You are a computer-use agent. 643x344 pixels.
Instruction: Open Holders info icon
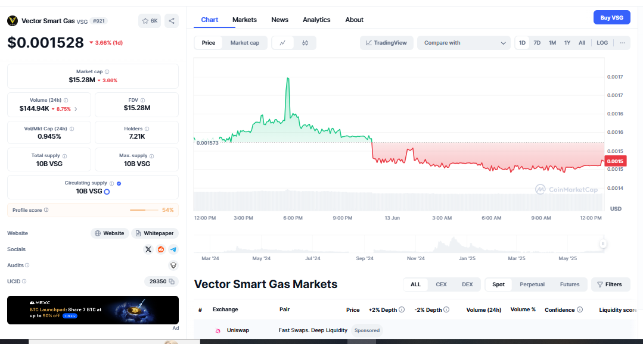(x=147, y=129)
